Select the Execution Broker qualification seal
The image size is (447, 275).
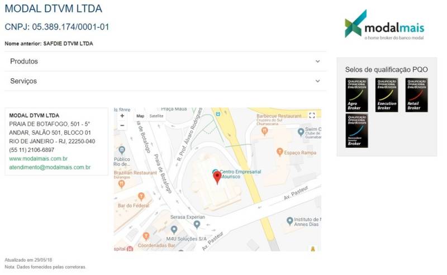pyautogui.click(x=387, y=94)
